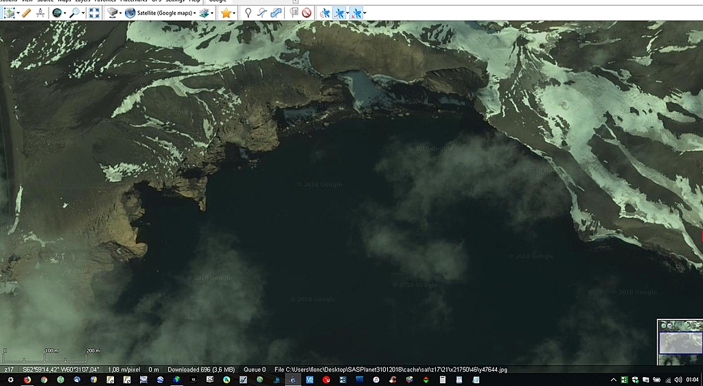Select the compass dividers tool
The width and height of the screenshot is (703, 386).
click(41, 13)
